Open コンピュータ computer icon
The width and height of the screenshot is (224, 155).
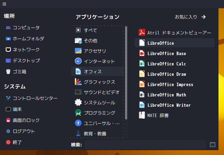point(8,28)
